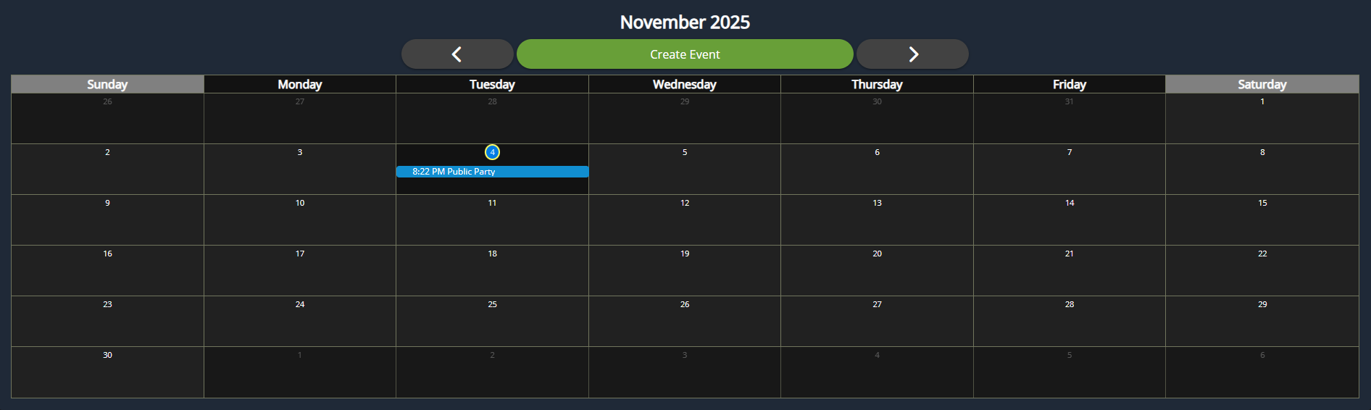This screenshot has width=1371, height=410.
Task: Select November 10 in the calendar
Action: click(300, 219)
